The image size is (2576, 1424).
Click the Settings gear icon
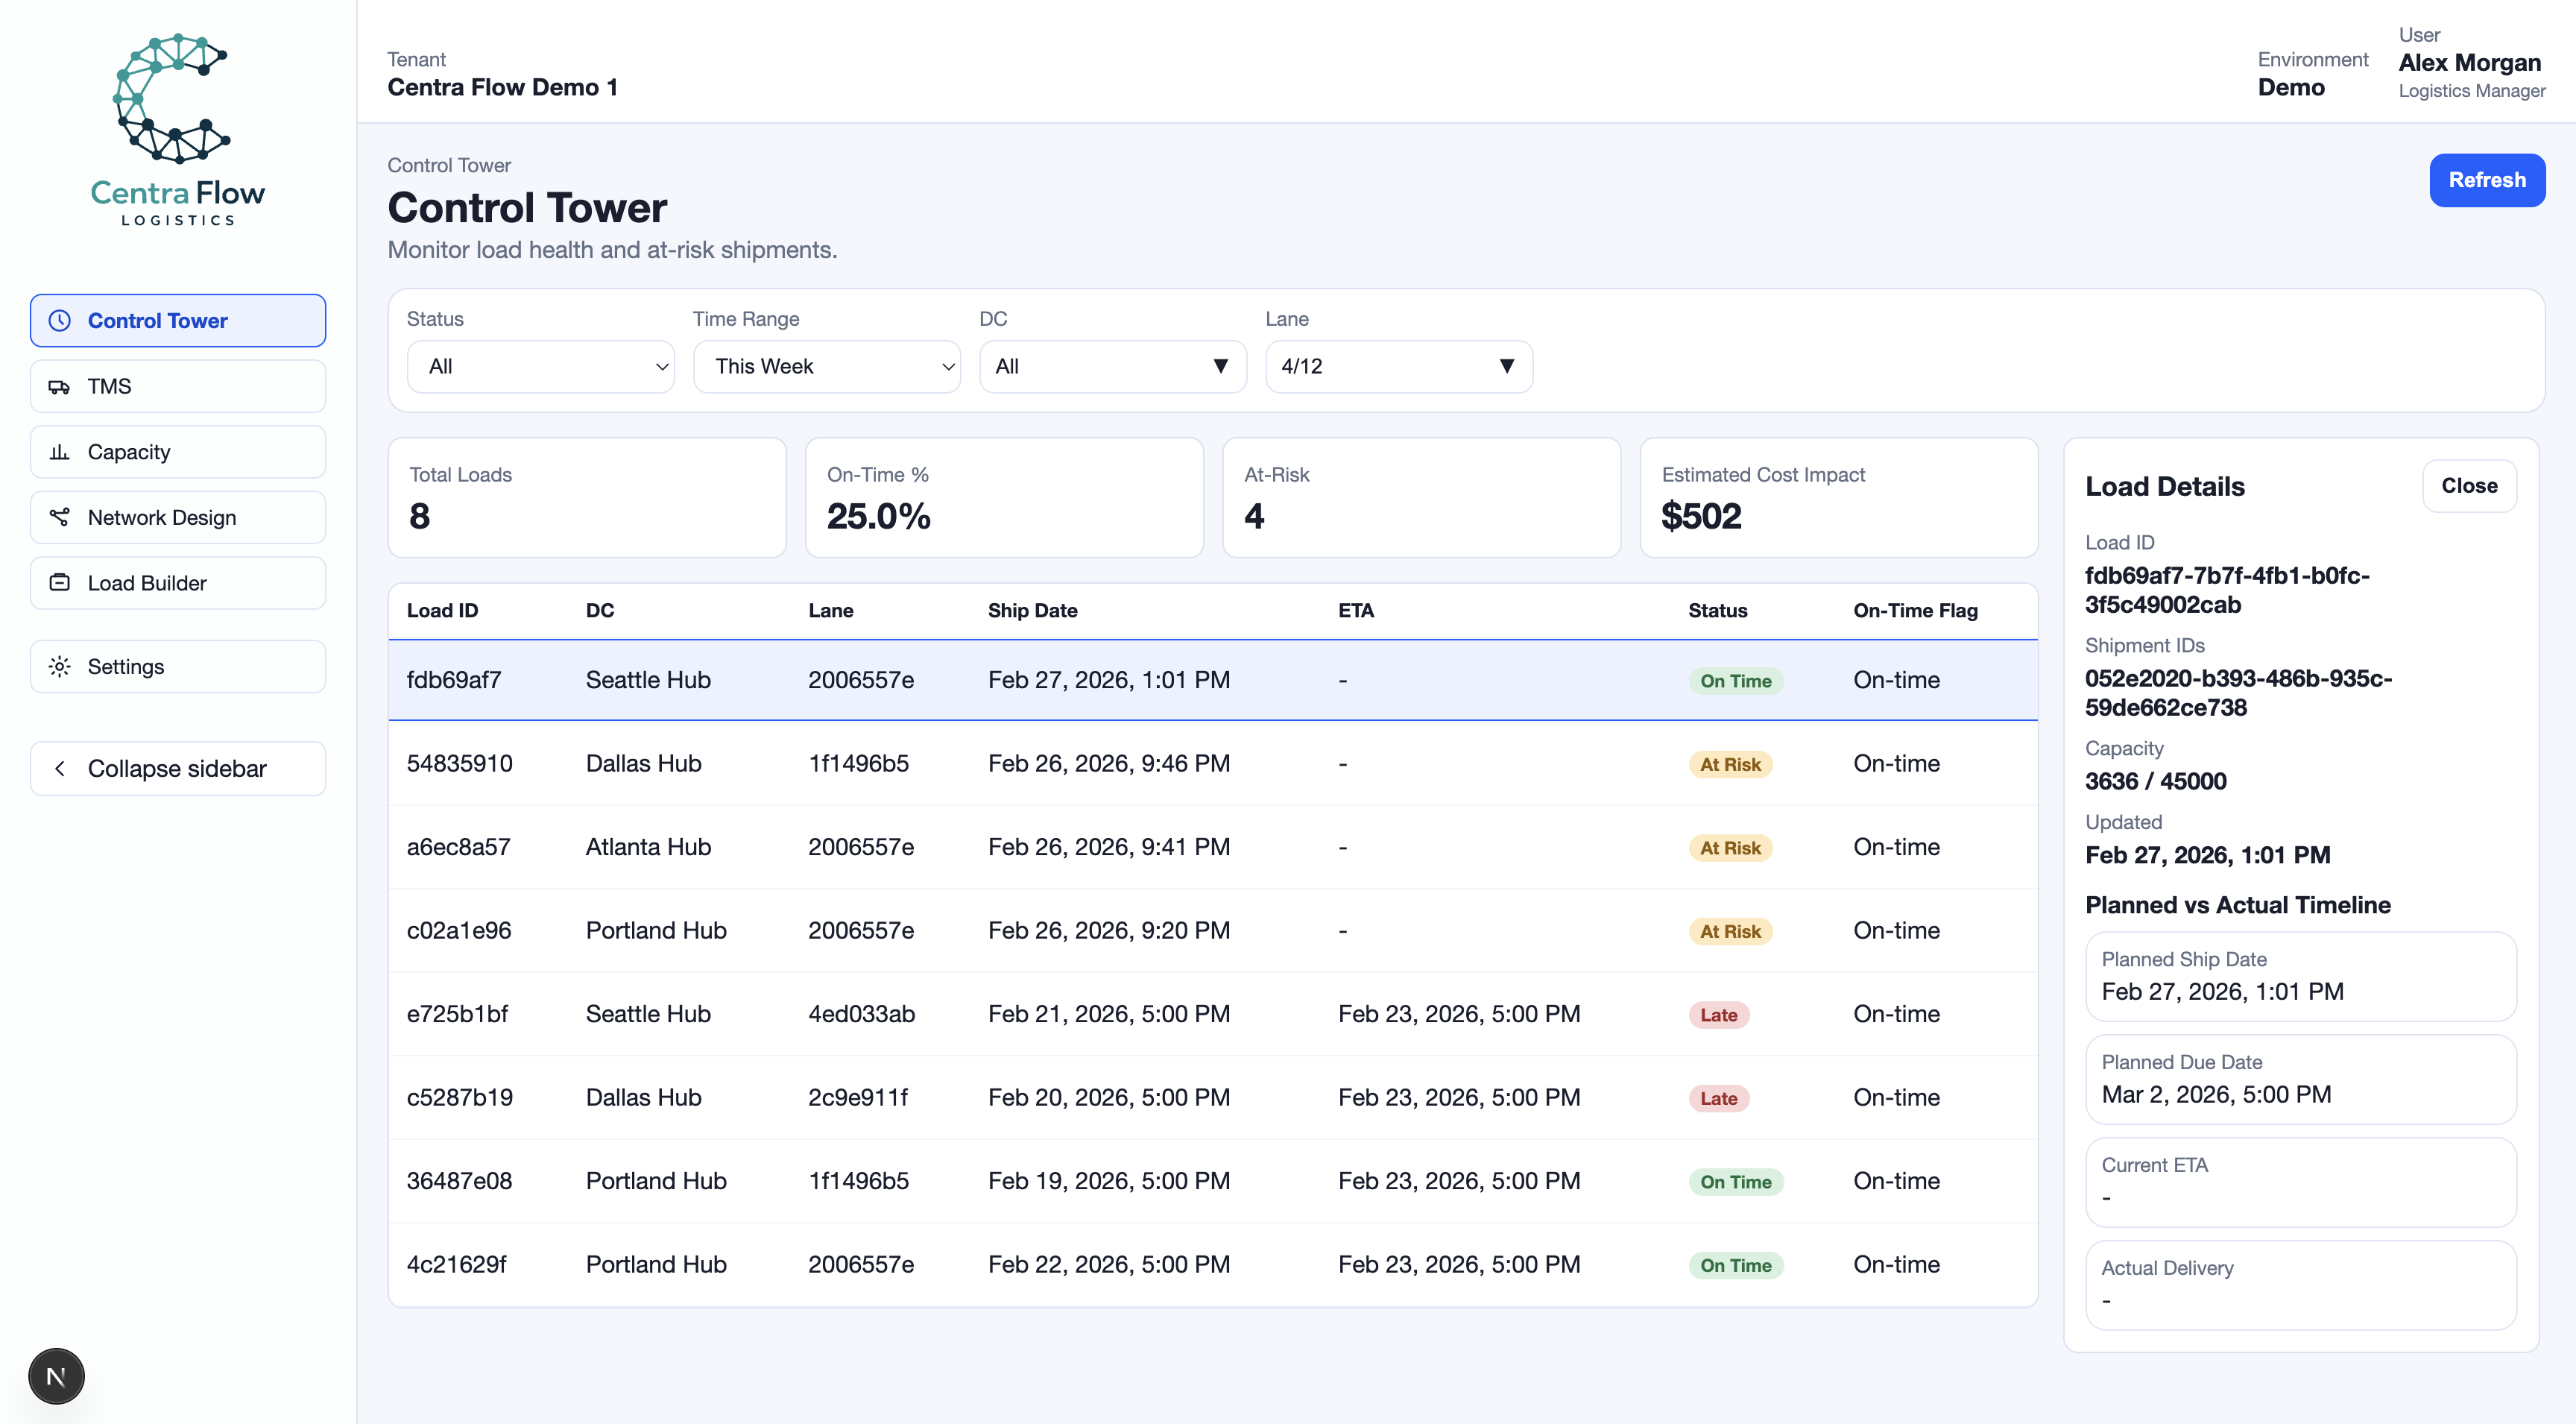60,667
